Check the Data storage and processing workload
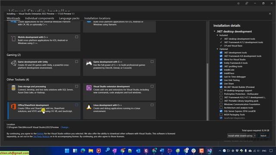Image resolution: width=276 pixels, height=155 pixels. [x=77, y=86]
